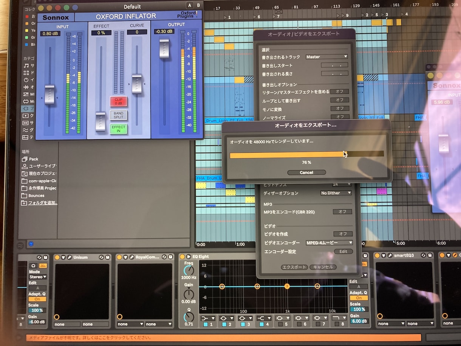The height and width of the screenshot is (346, 461).
Task: Click the EQ Eight Freq knob
Action: click(x=189, y=270)
